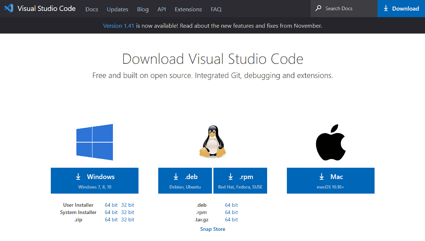The image size is (425, 241).
Task: Get the User Installer 64 bit
Action: point(111,205)
